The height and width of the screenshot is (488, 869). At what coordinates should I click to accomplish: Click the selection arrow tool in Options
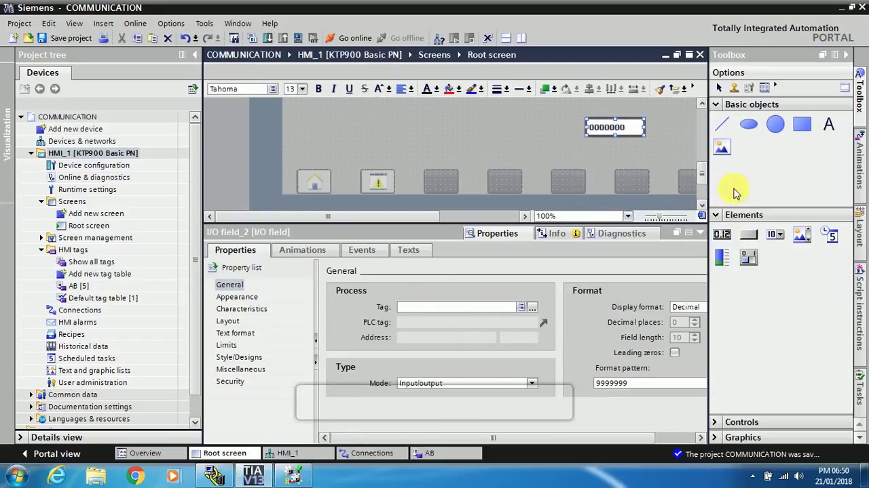tap(720, 87)
